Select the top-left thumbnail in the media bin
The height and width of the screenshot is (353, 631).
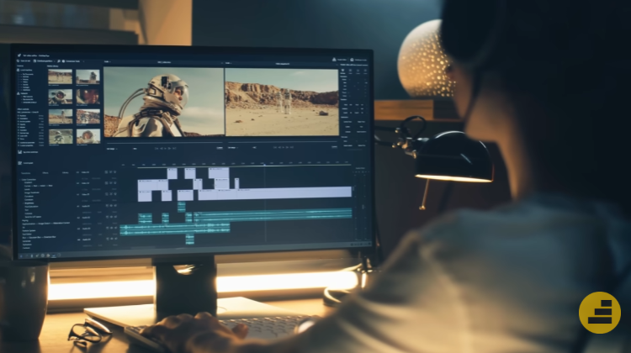(x=60, y=76)
